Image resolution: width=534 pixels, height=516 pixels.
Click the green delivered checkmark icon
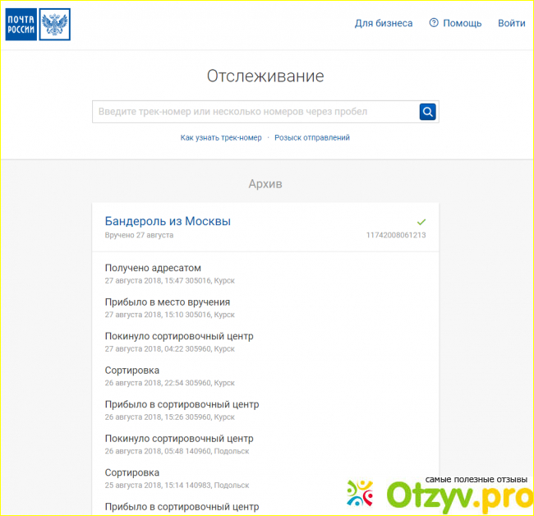tap(421, 222)
